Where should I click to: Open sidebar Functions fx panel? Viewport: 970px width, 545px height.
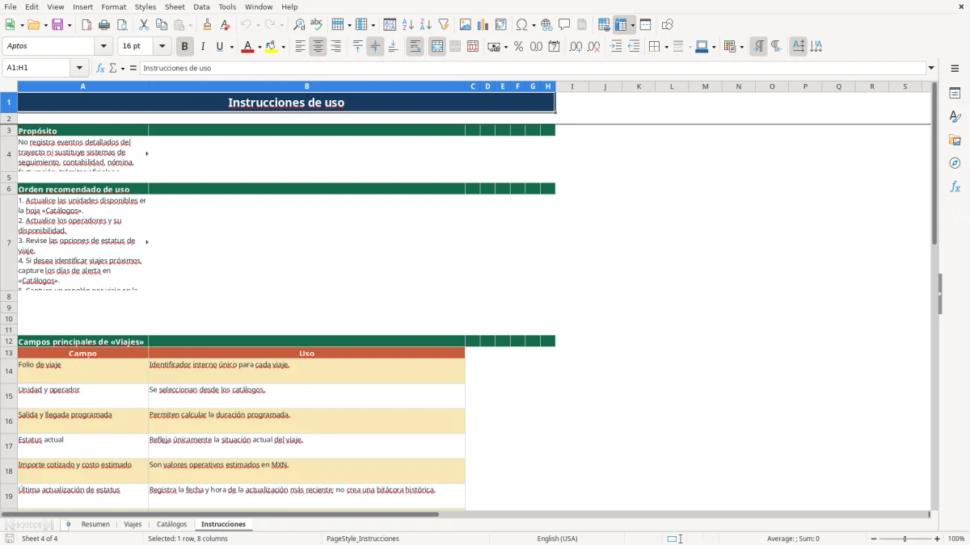pyautogui.click(x=955, y=187)
